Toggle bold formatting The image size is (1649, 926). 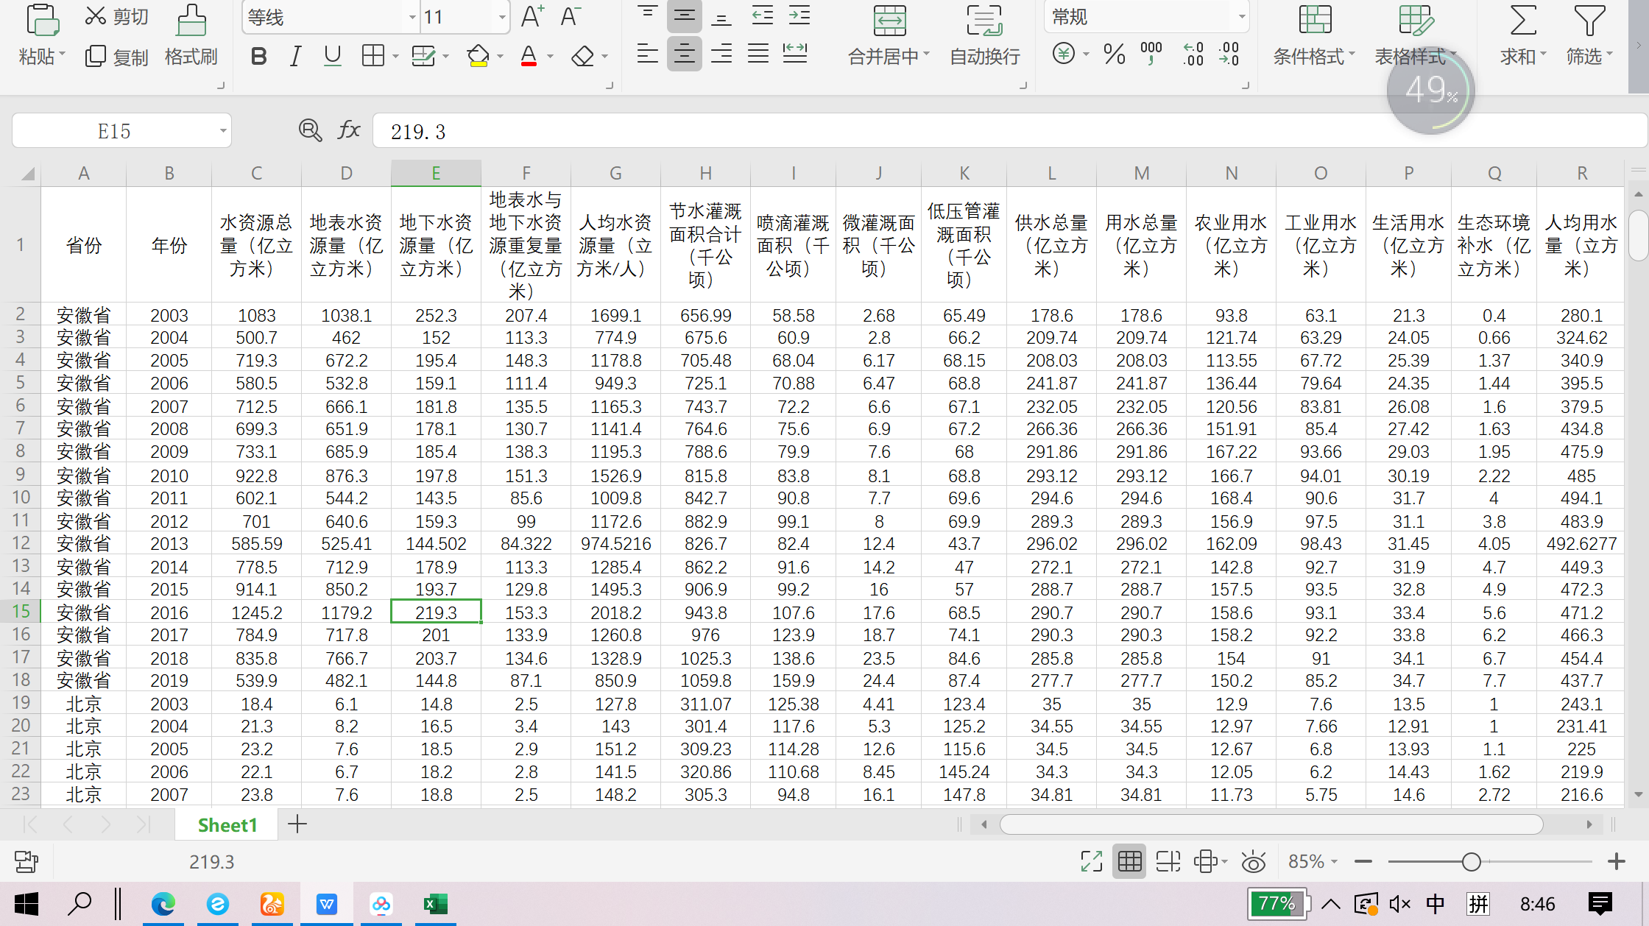(258, 56)
